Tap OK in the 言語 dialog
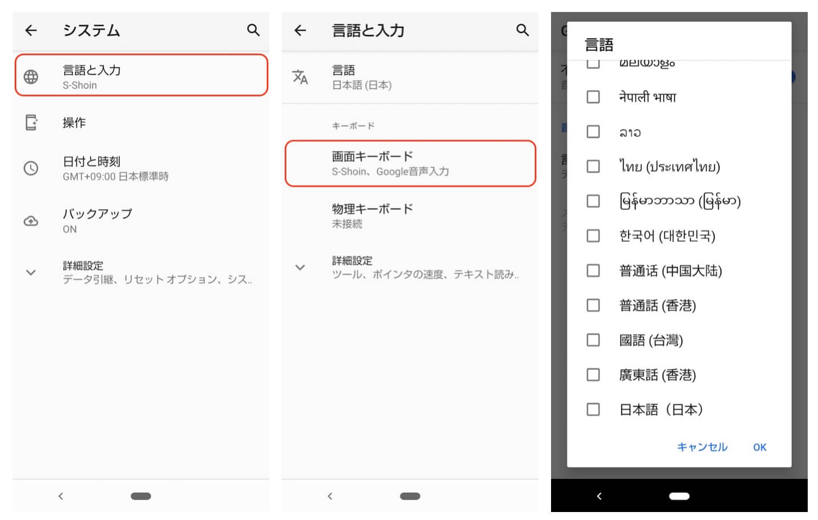The width and height of the screenshot is (818, 520). (760, 448)
